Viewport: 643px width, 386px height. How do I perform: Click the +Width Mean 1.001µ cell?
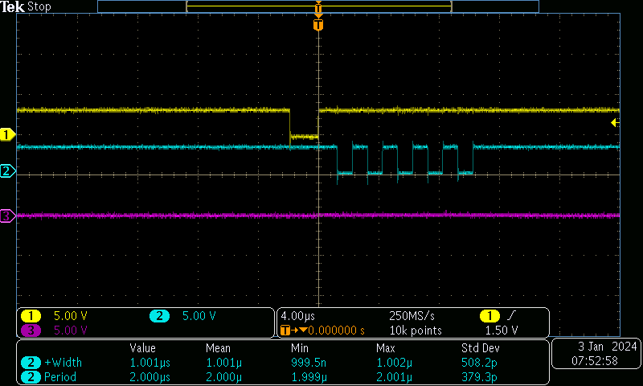[224, 363]
